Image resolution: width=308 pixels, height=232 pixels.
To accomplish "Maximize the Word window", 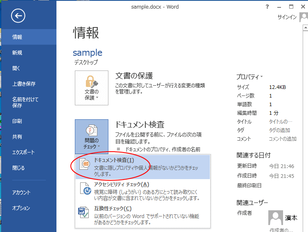I will point(291,7).
